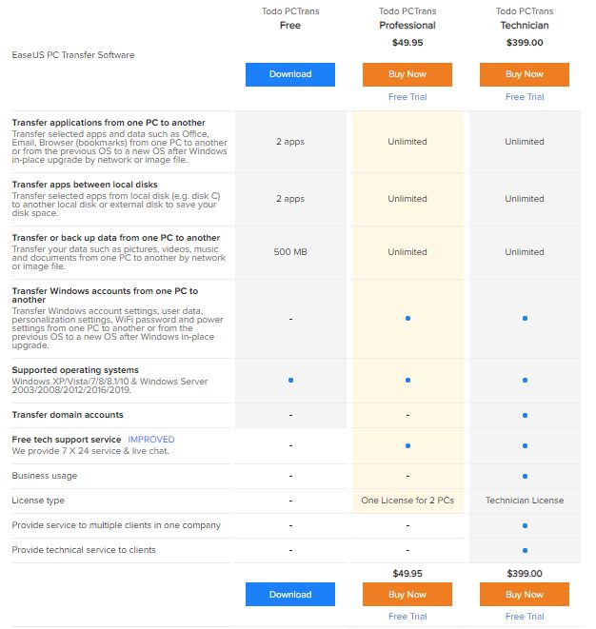This screenshot has width=596, height=629.
Task: Click Technician dot for technical service to clients
Action: tap(525, 550)
